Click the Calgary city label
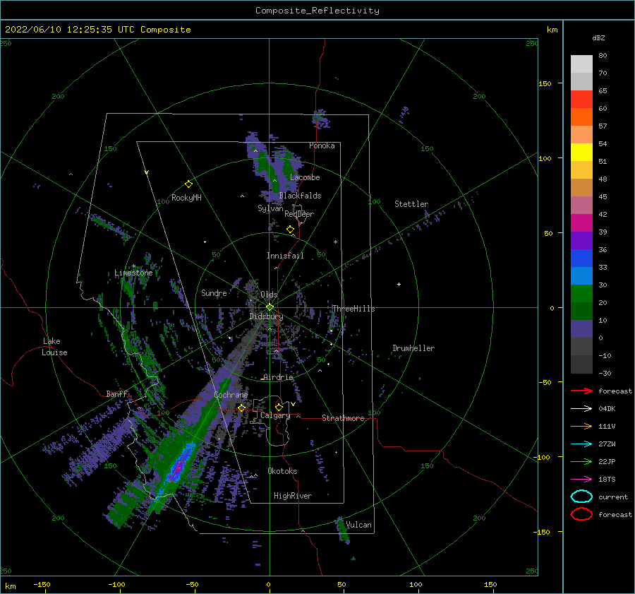 (x=275, y=415)
